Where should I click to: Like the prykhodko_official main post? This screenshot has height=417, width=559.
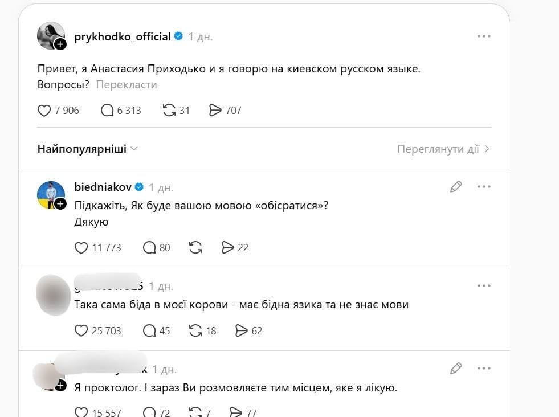44,111
